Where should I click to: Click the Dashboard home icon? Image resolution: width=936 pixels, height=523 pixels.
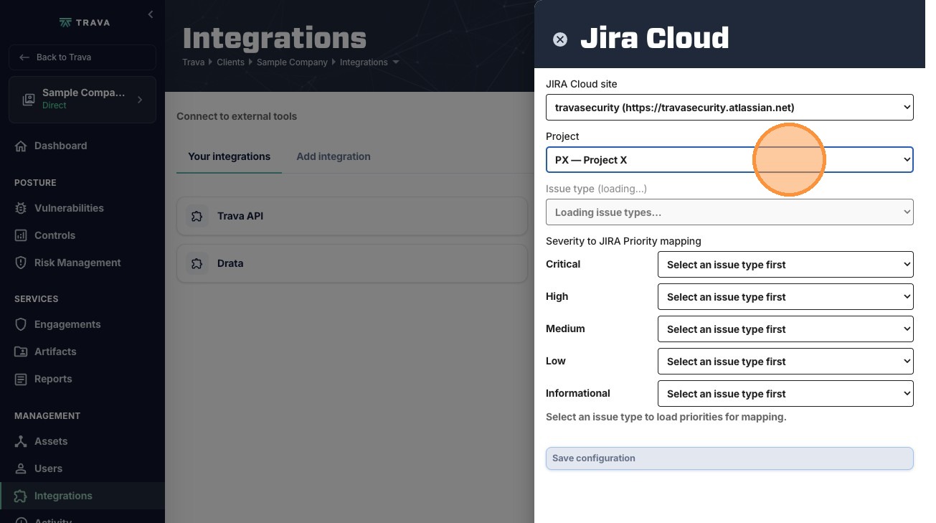[x=21, y=146]
